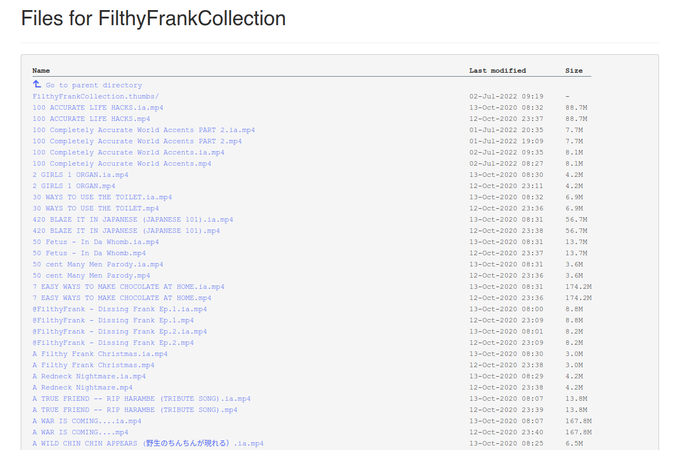Open @FilthyFrank - Dissing Frank Ep.2.mp4
The height and width of the screenshot is (450, 677).
tap(113, 343)
